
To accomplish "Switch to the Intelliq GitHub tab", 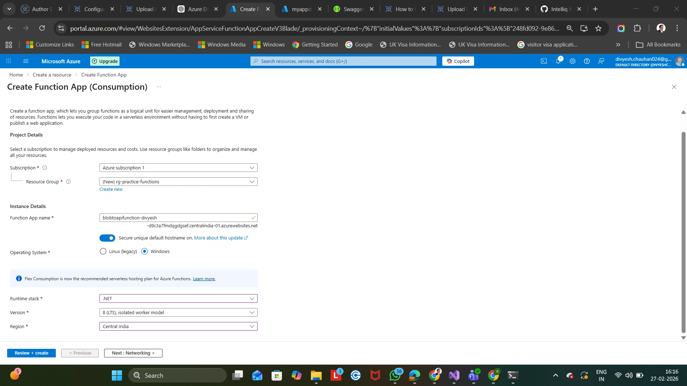I will (561, 9).
